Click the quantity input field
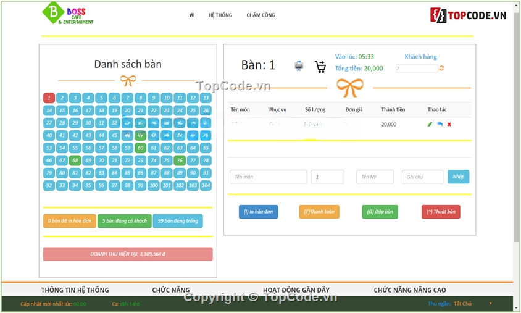The width and height of the screenshot is (521, 313). (327, 177)
